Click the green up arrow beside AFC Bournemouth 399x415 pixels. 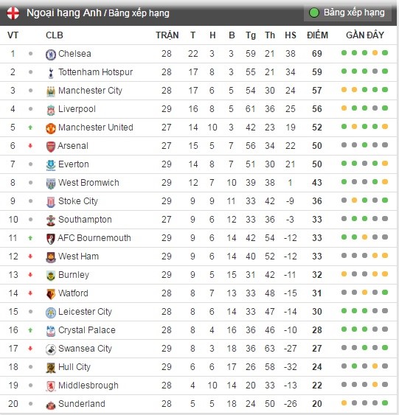click(x=30, y=238)
